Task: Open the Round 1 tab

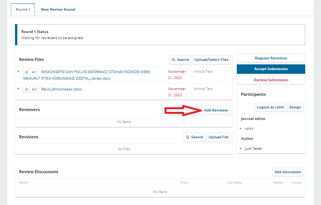Action: (x=23, y=10)
